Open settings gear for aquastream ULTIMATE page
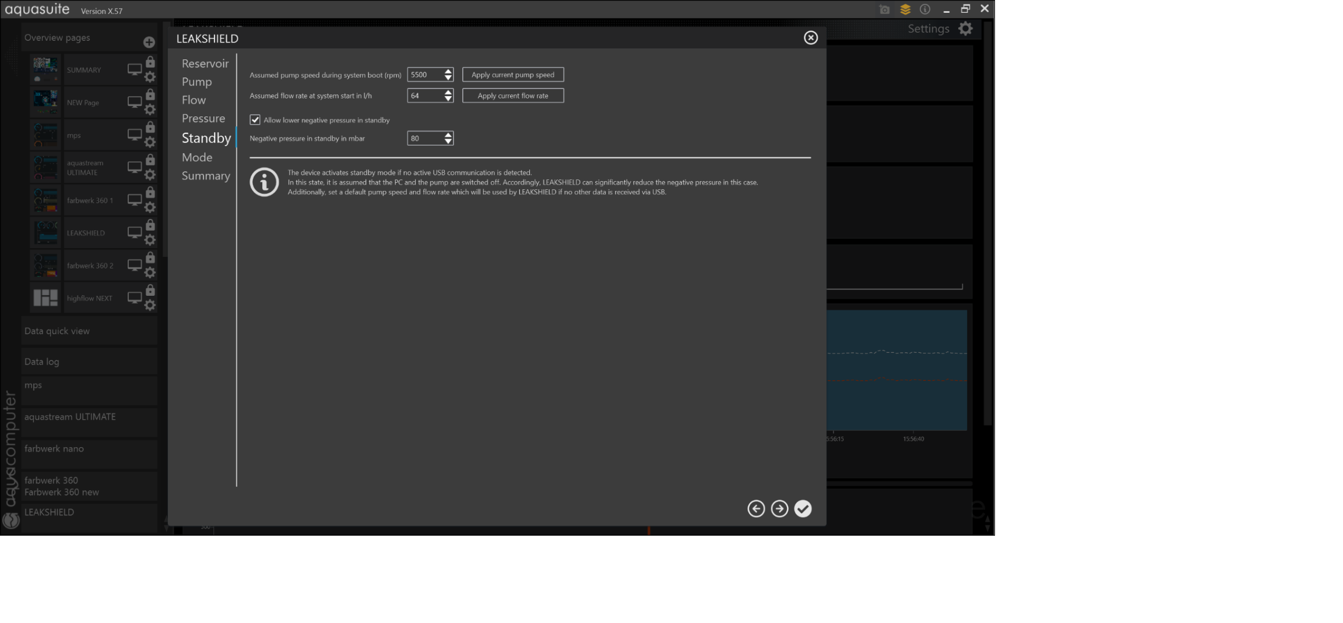 tap(150, 175)
